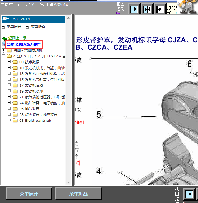
Task: Open the 00 技术数据 tree item
Action: [29, 62]
